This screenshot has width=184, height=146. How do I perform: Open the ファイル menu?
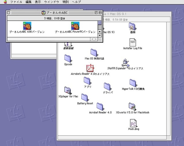click(16, 2)
